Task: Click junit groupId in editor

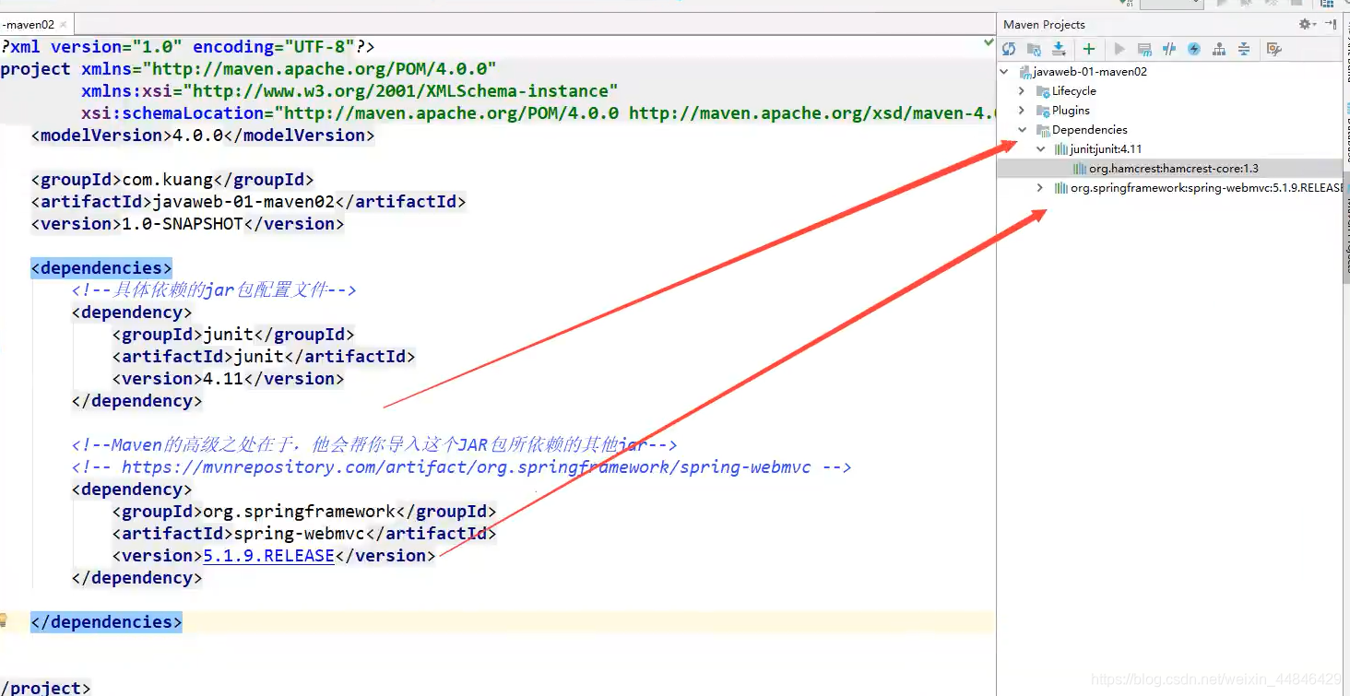Action: pos(228,335)
